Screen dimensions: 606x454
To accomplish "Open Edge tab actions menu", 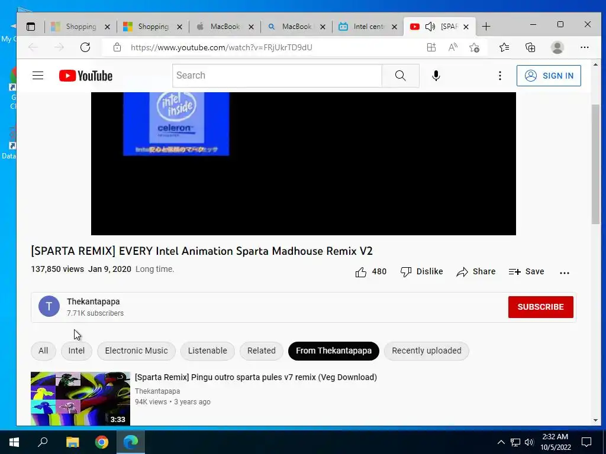I will coord(31,27).
